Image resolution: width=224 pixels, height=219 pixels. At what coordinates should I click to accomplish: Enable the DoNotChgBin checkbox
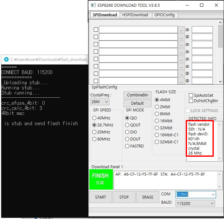click(203, 101)
